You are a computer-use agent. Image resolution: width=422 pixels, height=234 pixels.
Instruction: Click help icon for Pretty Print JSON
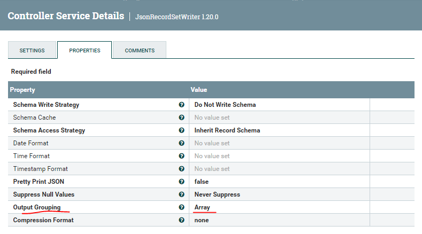click(x=182, y=182)
